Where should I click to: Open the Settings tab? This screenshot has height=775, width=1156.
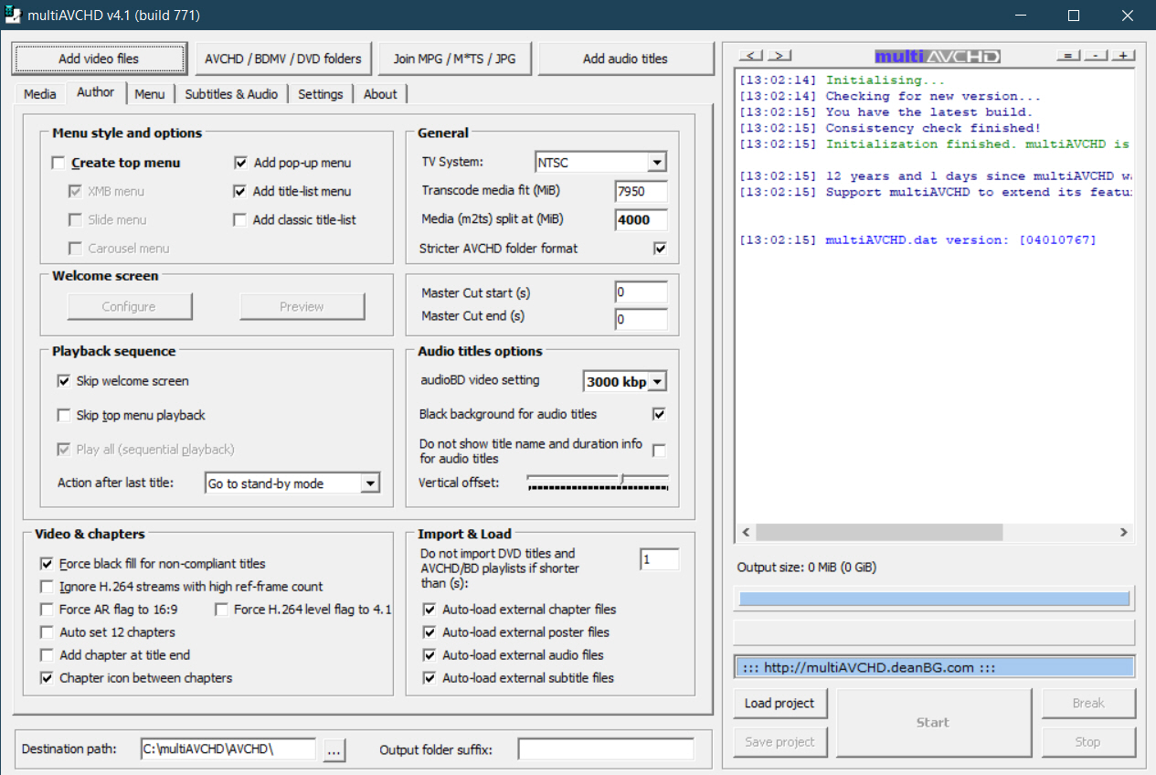click(320, 94)
